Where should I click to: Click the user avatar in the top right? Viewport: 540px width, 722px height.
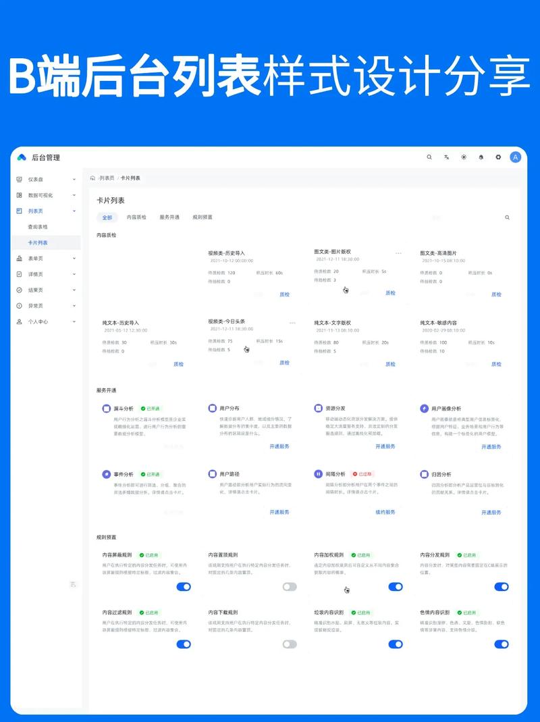click(515, 157)
